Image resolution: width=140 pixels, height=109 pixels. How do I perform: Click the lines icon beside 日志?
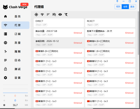point(5,60)
